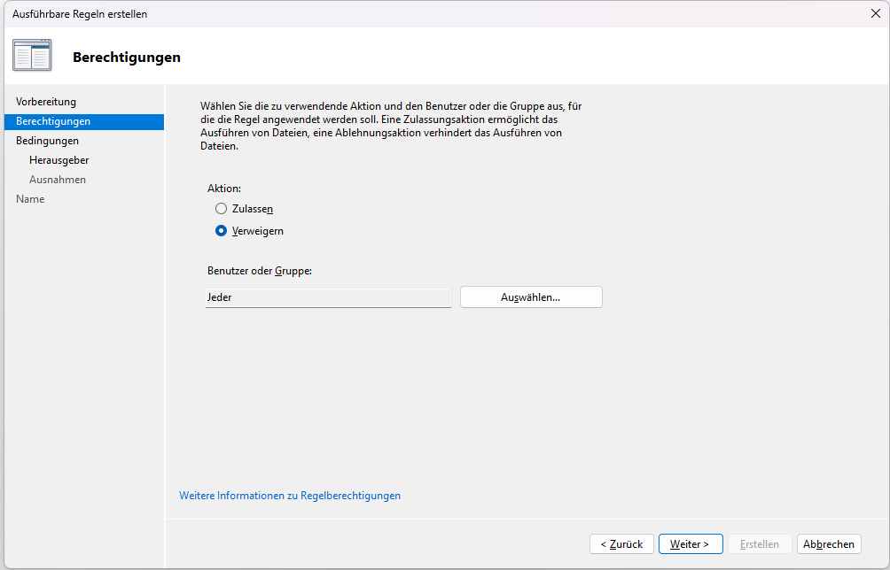Cancel the wizard with Abbrechen
890x570 pixels.
[829, 544]
